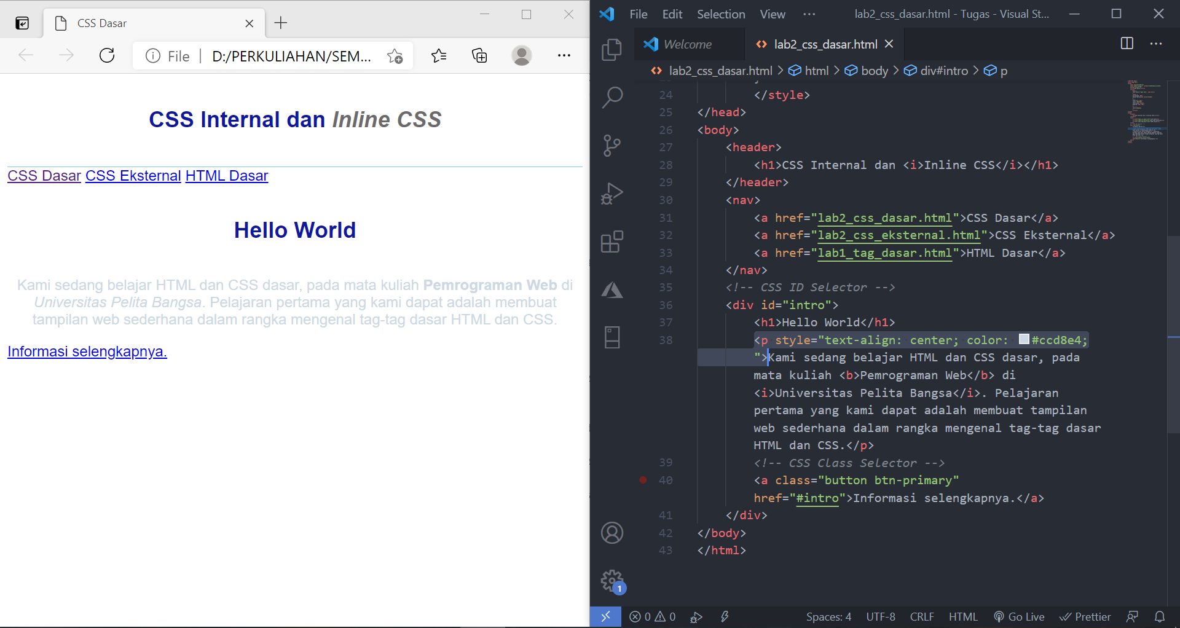Open the Informasi selengkapnya link
Image resolution: width=1180 pixels, height=628 pixels.
87,351
